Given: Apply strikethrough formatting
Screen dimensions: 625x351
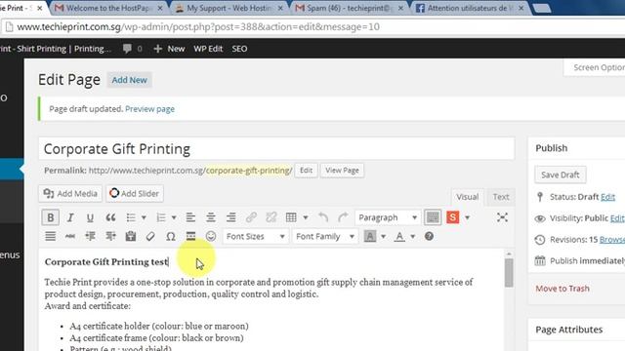Looking at the screenshot, I should pos(70,236).
